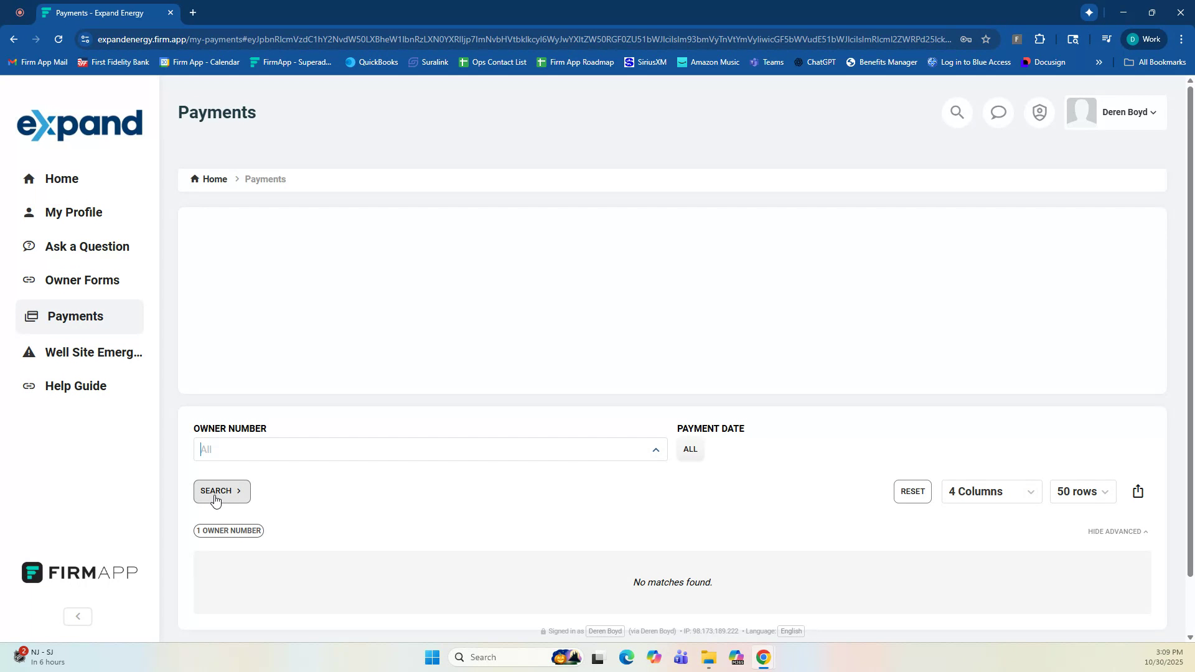Click the Expand Energy logo
The height and width of the screenshot is (672, 1195).
[x=80, y=124]
